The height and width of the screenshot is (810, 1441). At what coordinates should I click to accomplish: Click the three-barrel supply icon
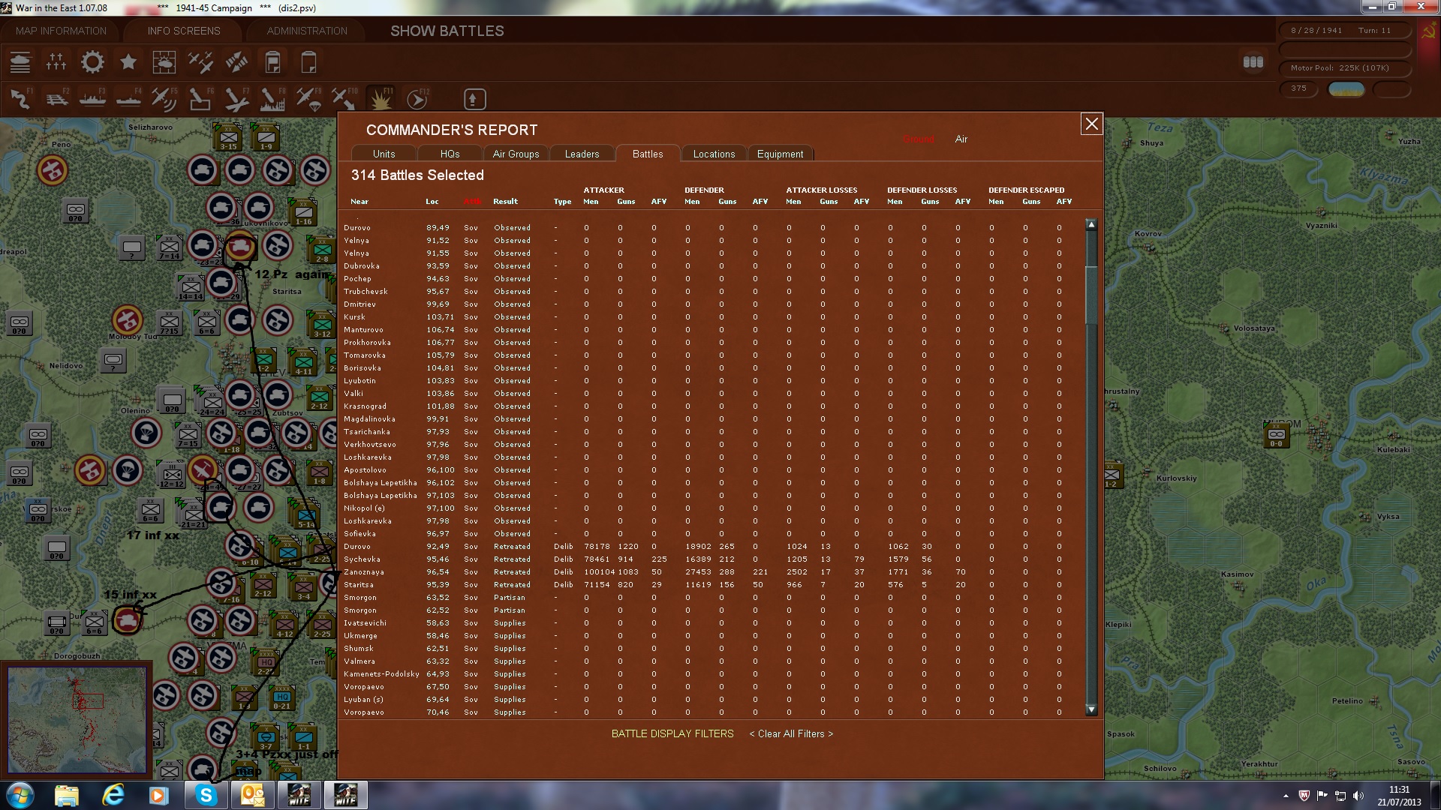pyautogui.click(x=1253, y=62)
